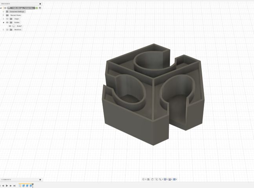Select the fourth timeline feature icon
Viewport: 254px width, 188px height.
click(x=31, y=186)
